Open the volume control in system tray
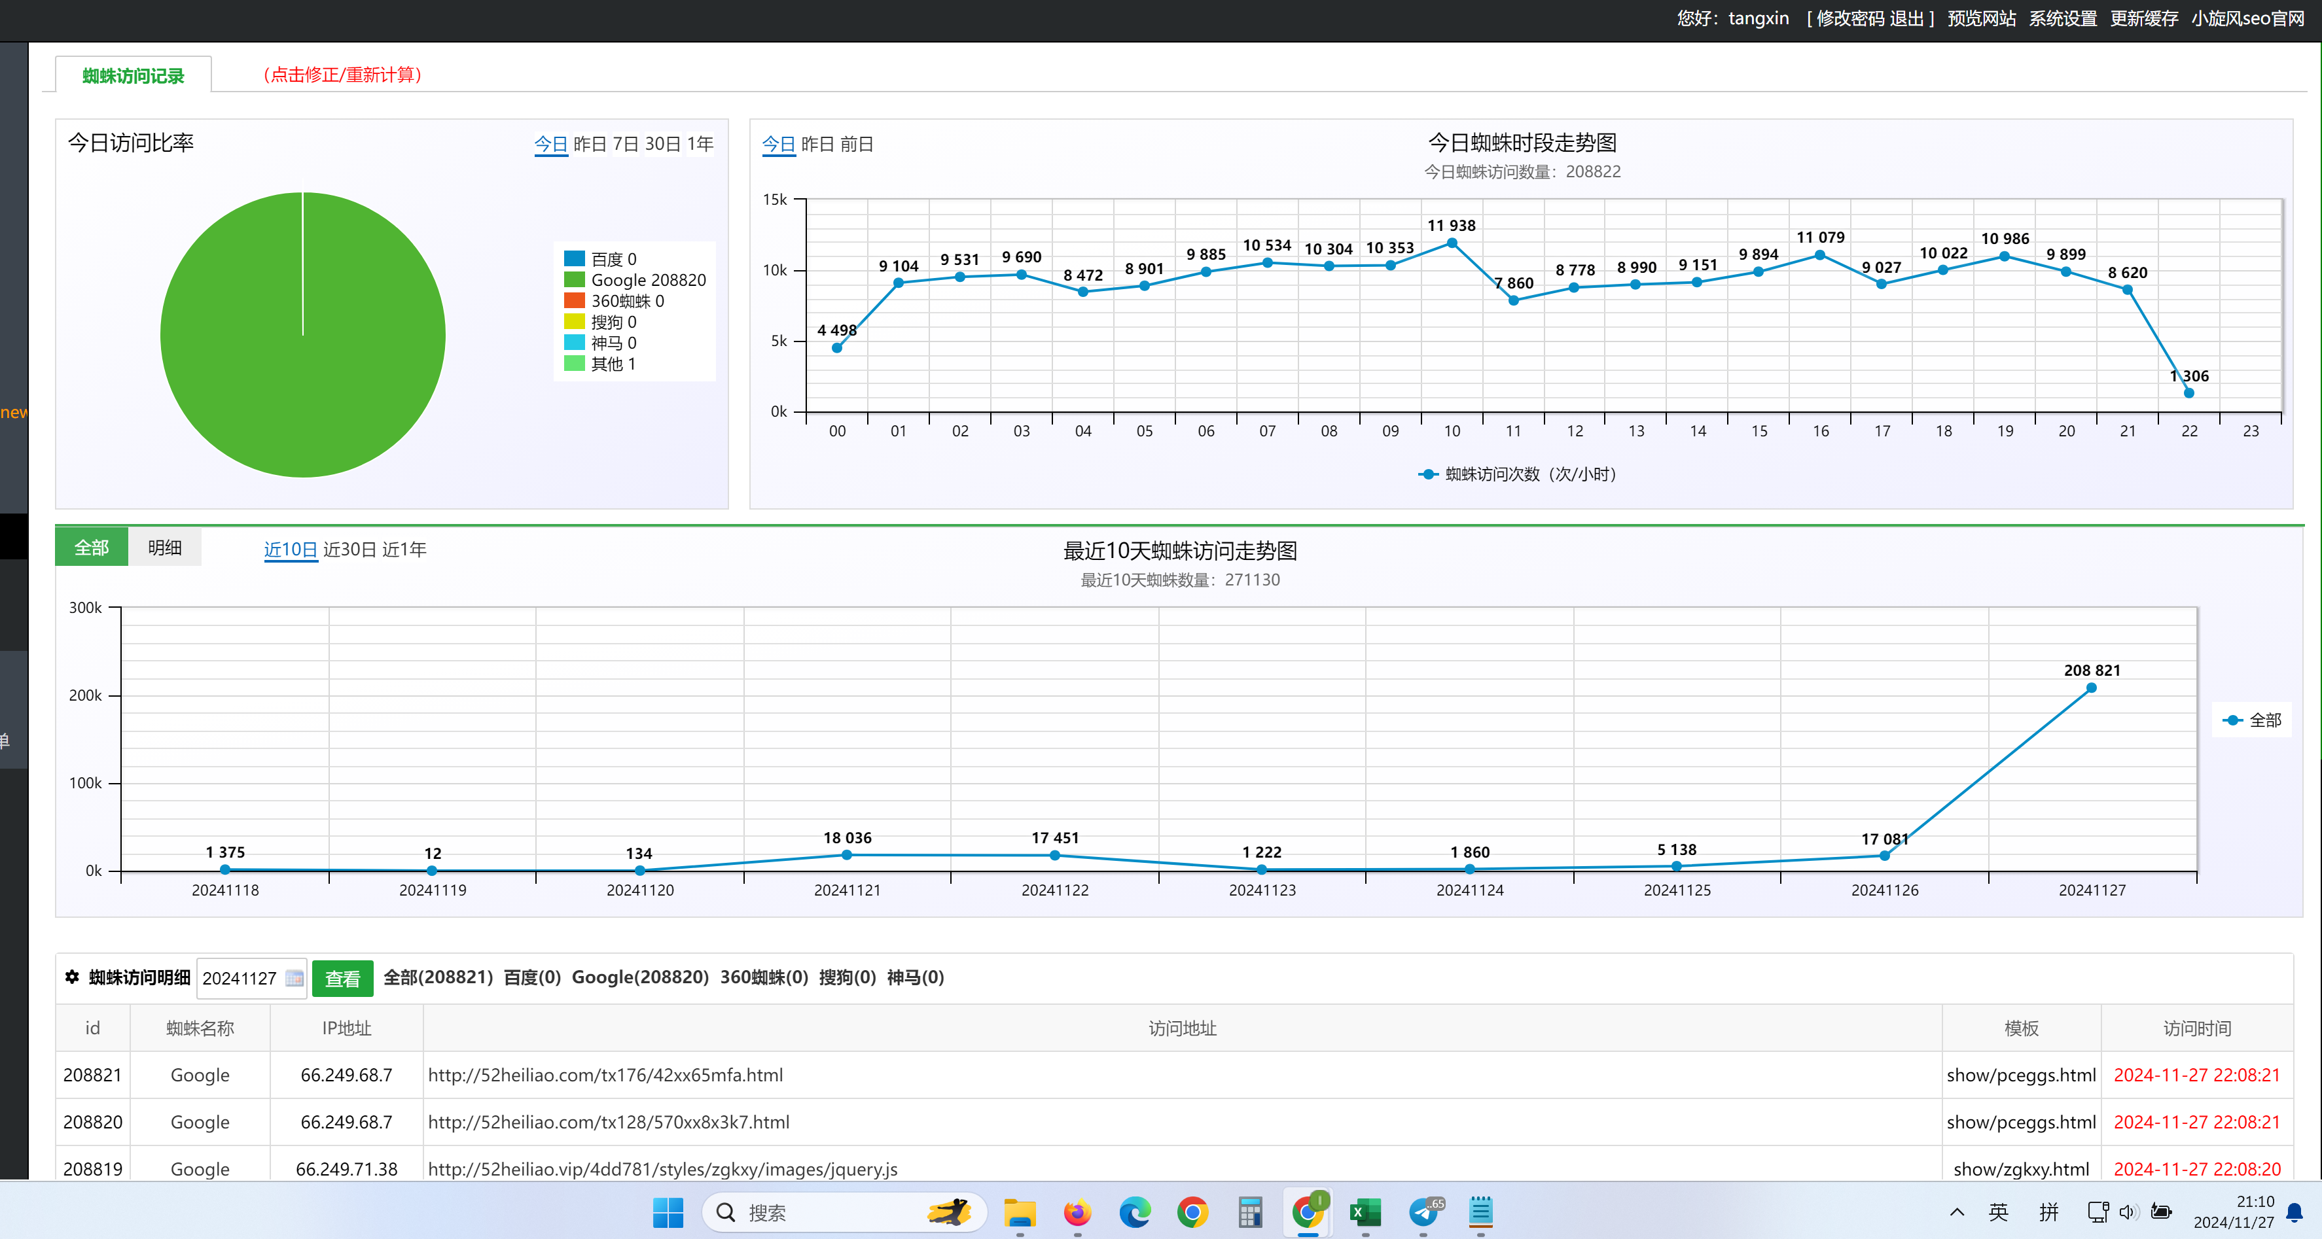Image resolution: width=2322 pixels, height=1239 pixels. [x=2128, y=1212]
